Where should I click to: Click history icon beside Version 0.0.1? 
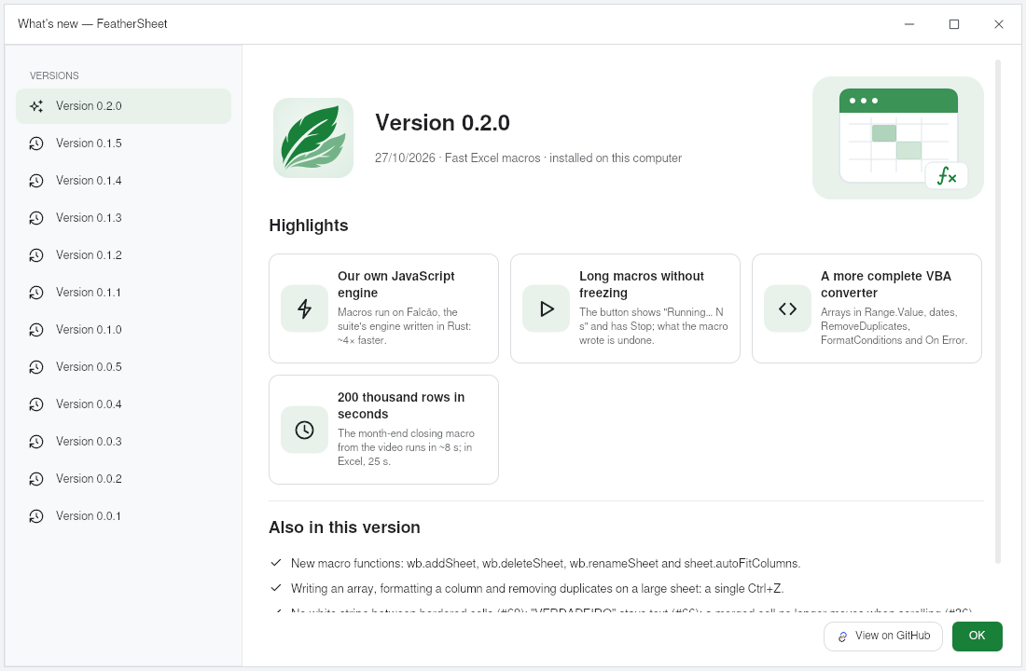[x=36, y=516]
